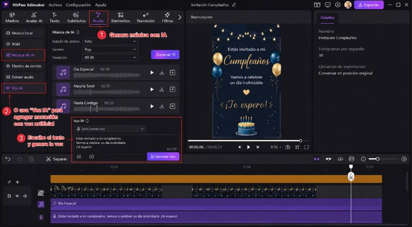
Task: Click in the Voz IA text box
Action: pos(126,143)
